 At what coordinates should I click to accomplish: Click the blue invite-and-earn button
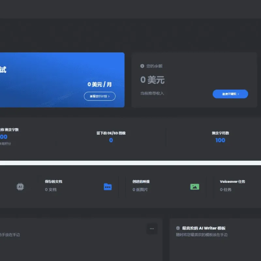pos(230,94)
